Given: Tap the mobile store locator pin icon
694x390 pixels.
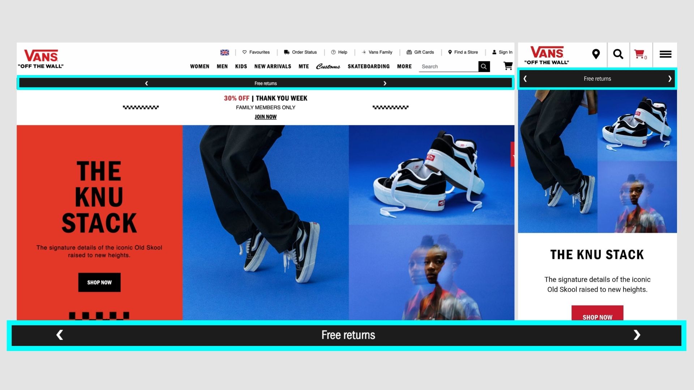Looking at the screenshot, I should click(x=596, y=54).
